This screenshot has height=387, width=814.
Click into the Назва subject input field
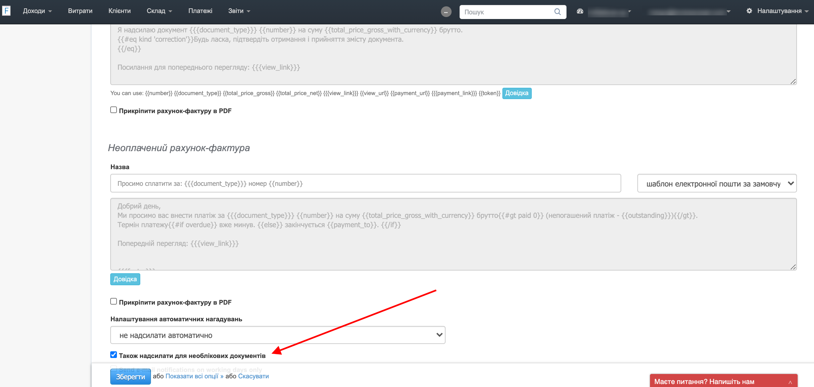pyautogui.click(x=365, y=183)
